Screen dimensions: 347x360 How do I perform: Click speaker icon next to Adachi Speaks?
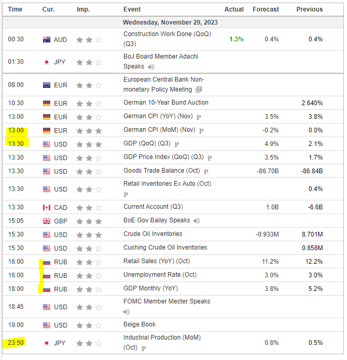[x=151, y=67]
